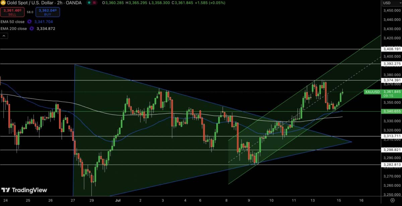Select the 3,340.655 green level price label
Viewport: 402px width, 206px height.
point(391,111)
